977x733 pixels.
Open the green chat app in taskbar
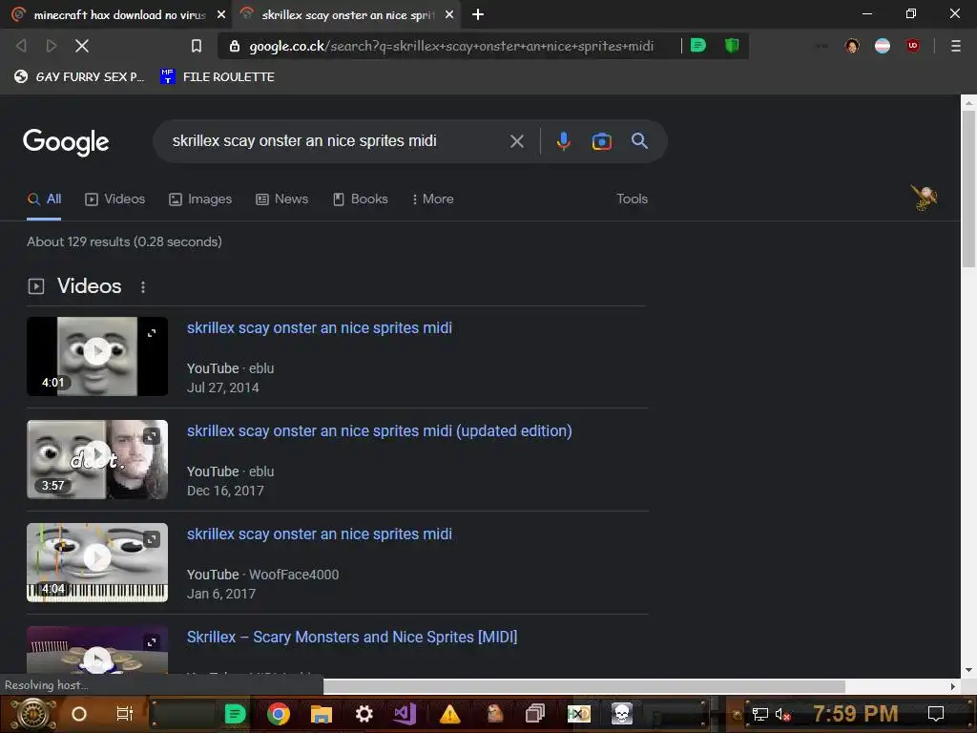click(235, 714)
